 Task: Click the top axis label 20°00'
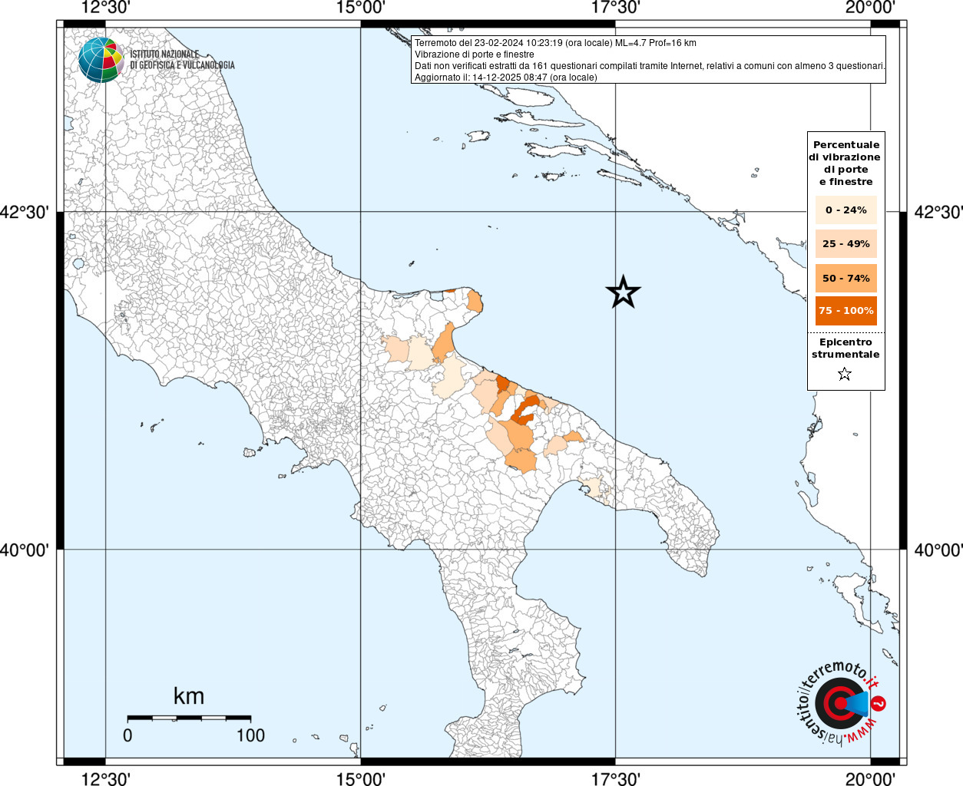pos(870,8)
